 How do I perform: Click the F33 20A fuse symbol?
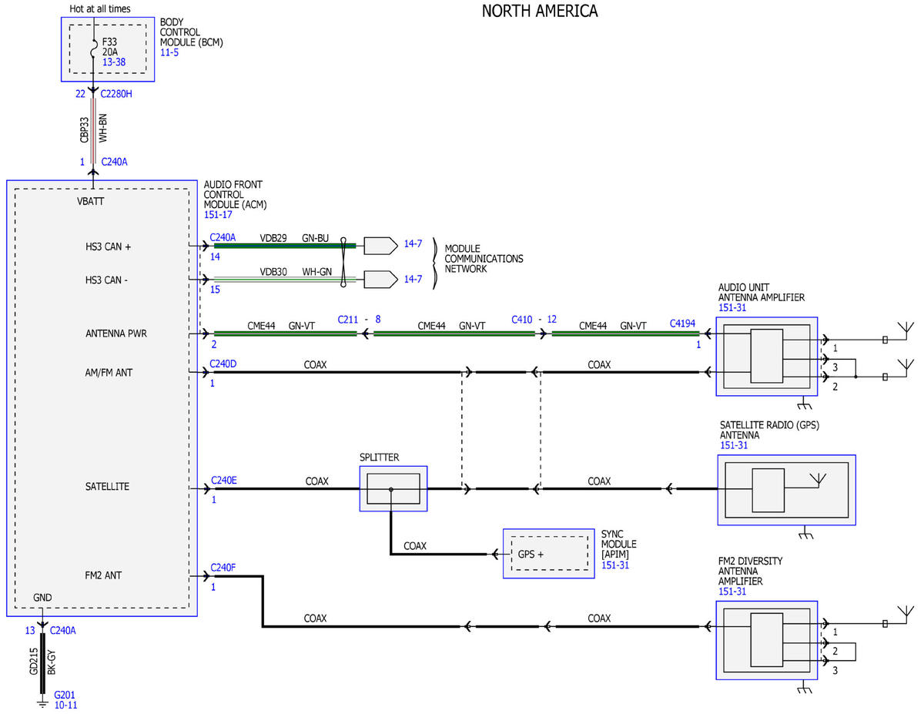(93, 49)
